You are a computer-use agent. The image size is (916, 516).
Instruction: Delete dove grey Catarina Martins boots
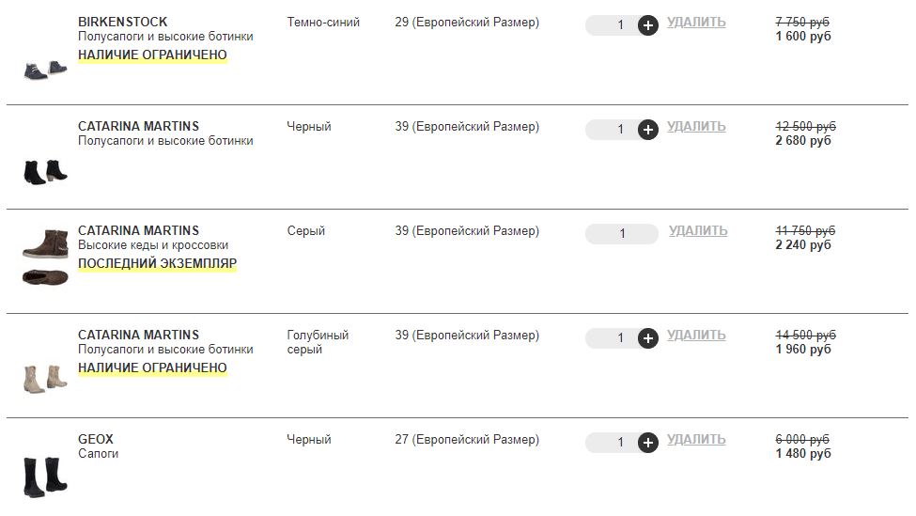[696, 335]
